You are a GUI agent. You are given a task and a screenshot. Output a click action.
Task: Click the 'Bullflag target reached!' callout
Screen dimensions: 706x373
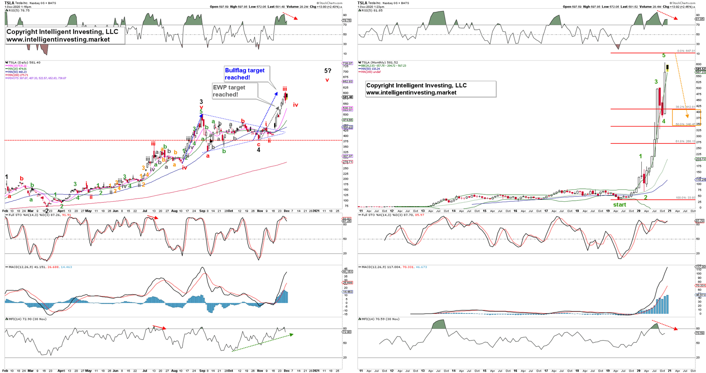[246, 74]
